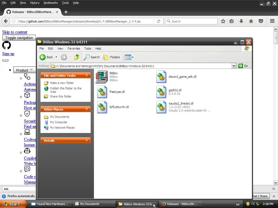The height and width of the screenshot is (208, 278).
Task: Click the GitHub logo on the page
Action: click(x=7, y=45)
